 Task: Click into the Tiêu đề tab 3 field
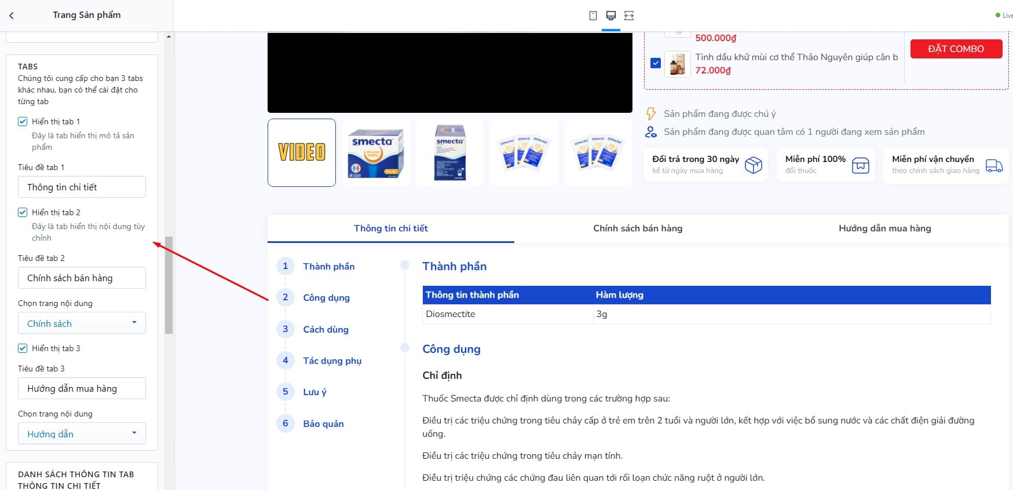click(82, 388)
